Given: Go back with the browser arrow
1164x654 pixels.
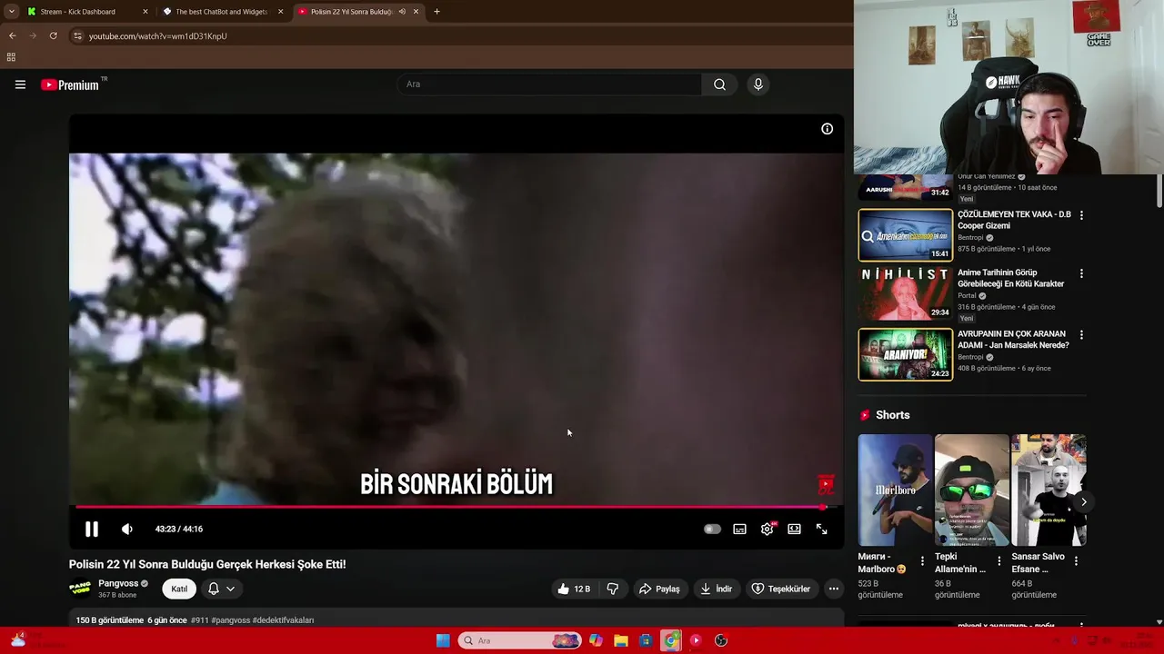Looking at the screenshot, I should pos(13,35).
